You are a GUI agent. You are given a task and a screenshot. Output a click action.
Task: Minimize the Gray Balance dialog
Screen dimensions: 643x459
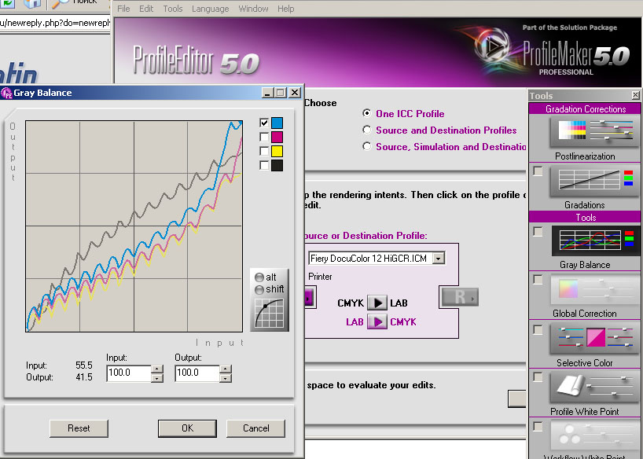click(267, 93)
